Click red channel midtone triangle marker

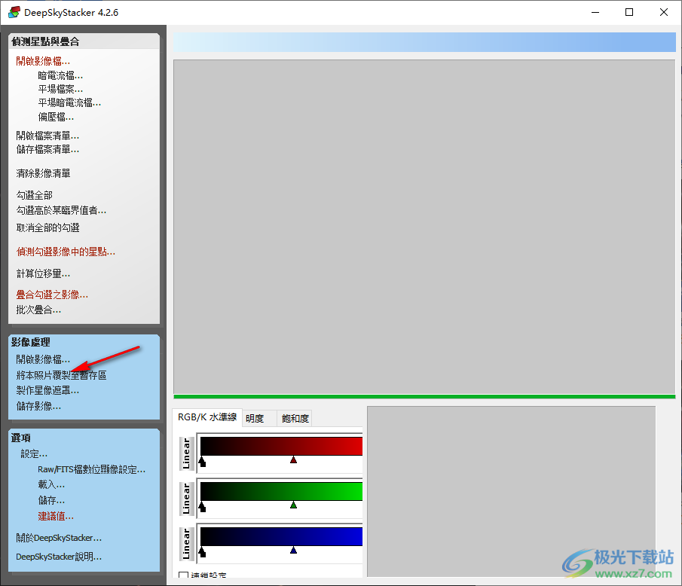coord(294,460)
